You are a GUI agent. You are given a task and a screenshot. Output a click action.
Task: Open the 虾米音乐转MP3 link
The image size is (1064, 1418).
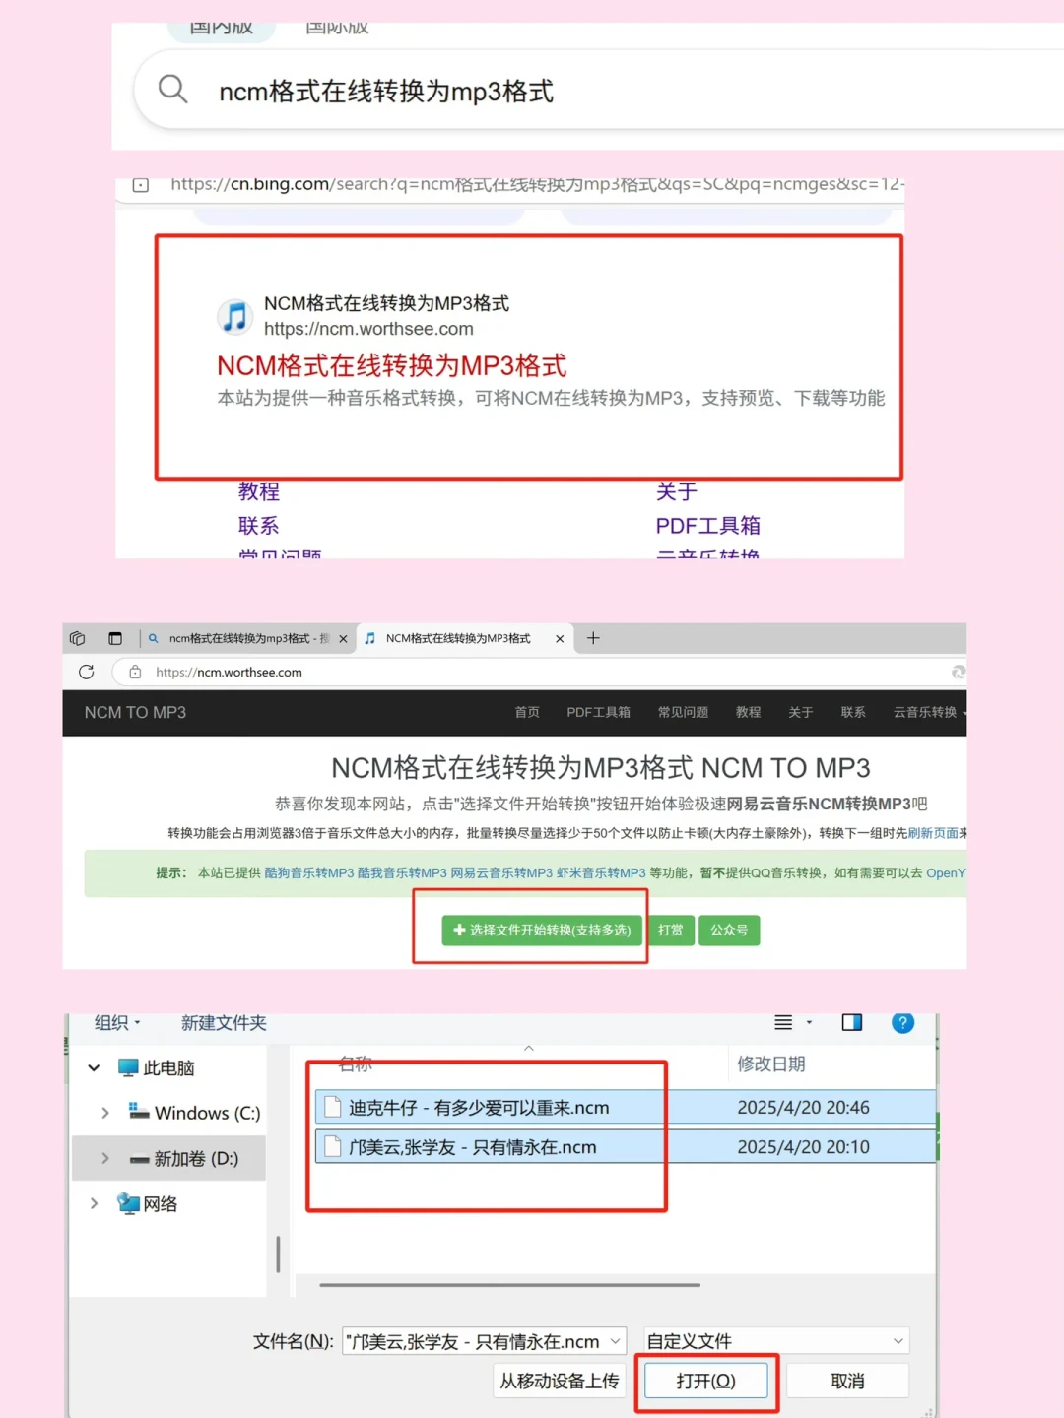(x=601, y=872)
